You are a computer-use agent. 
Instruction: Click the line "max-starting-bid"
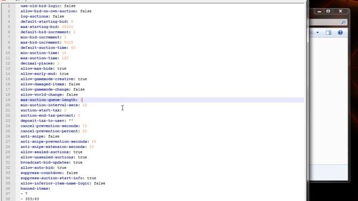click(47, 27)
